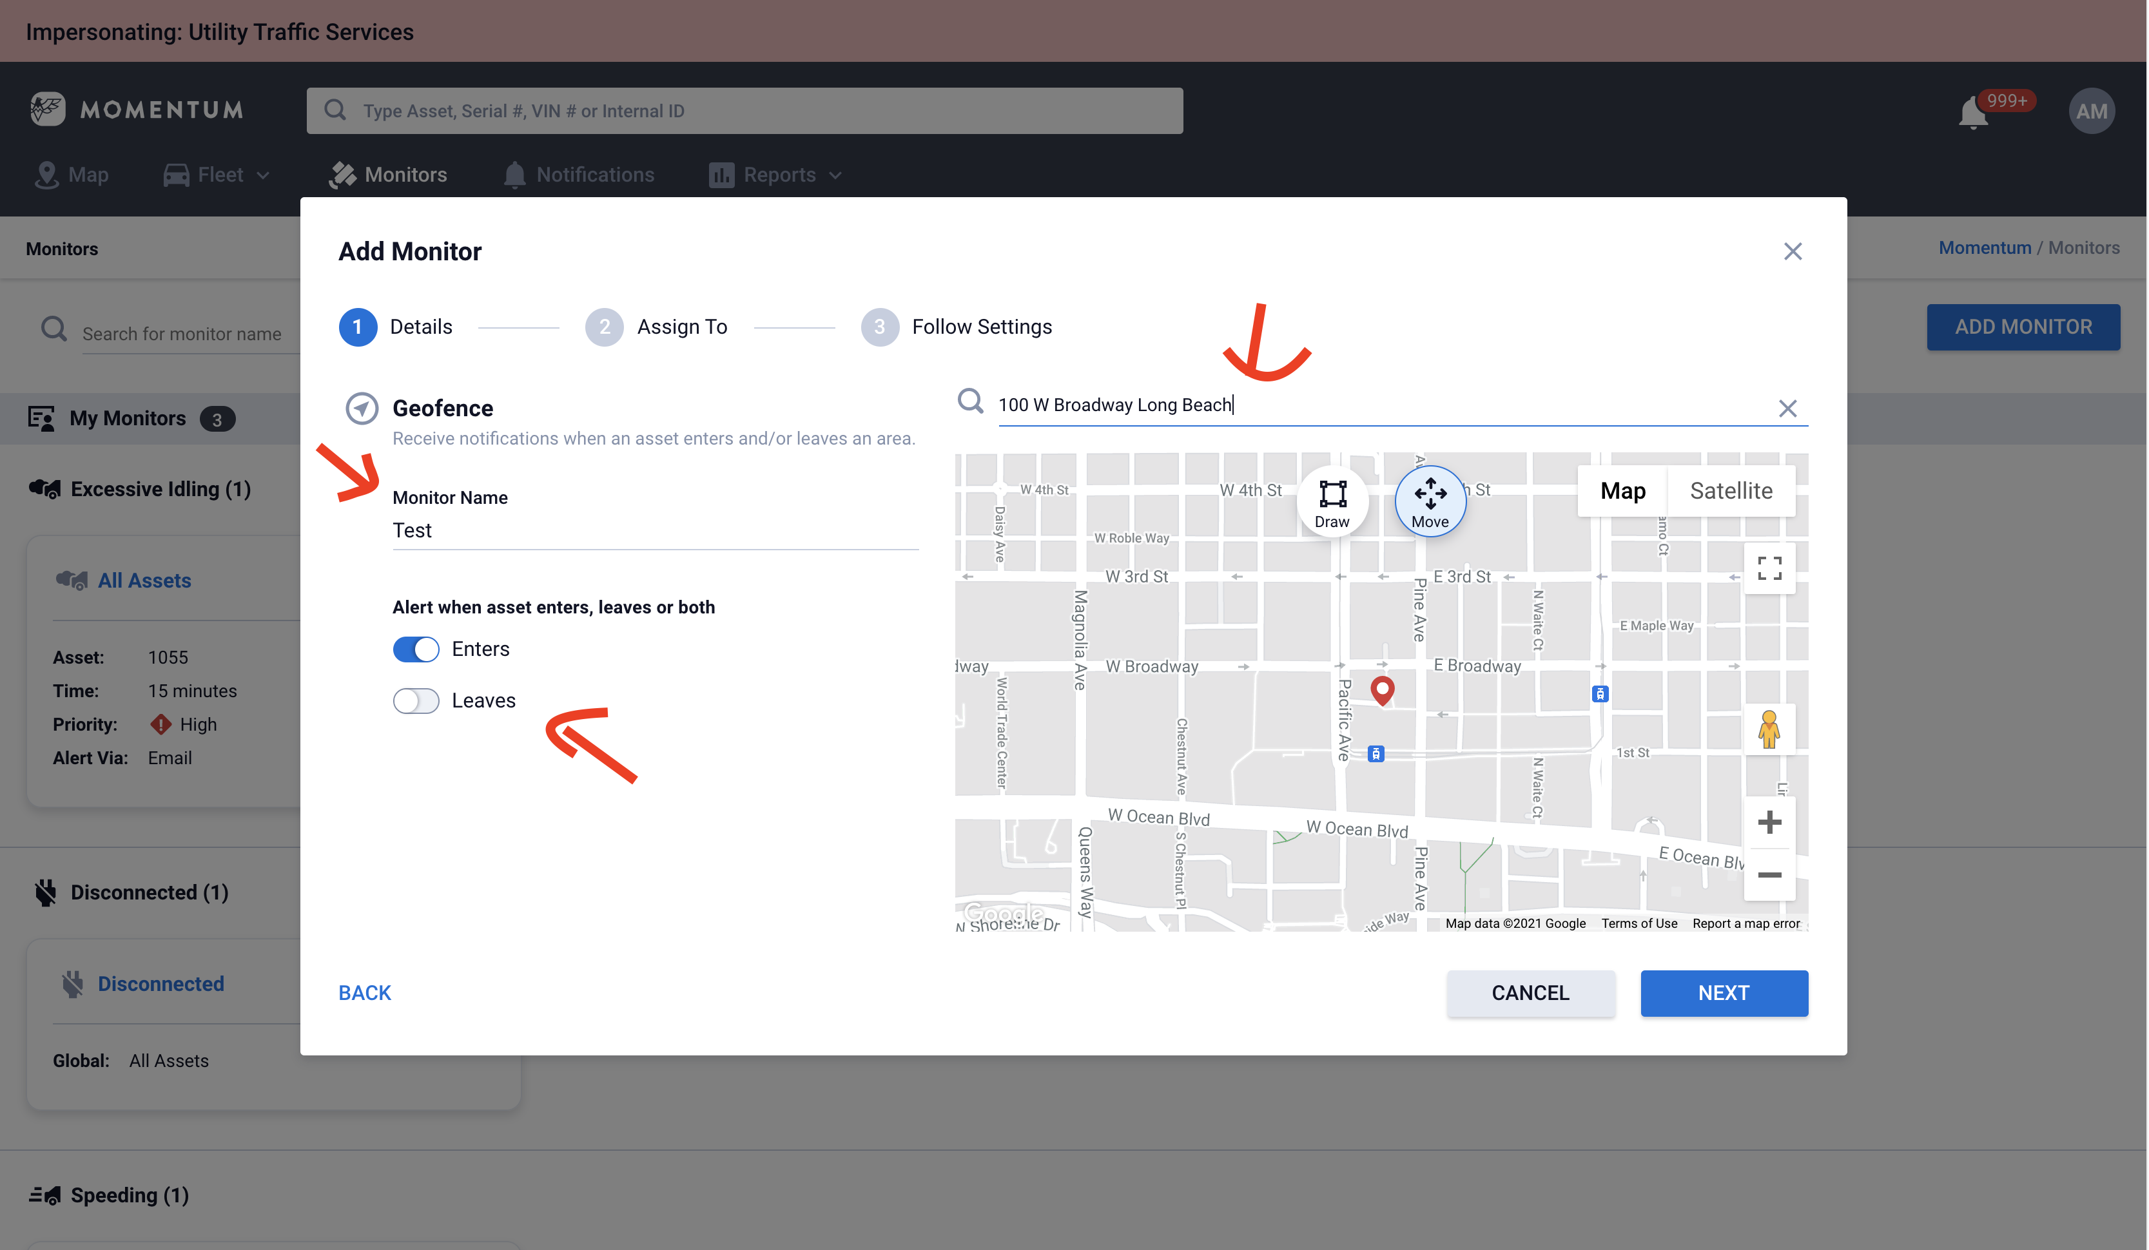Toggle fullscreen map view
The width and height of the screenshot is (2149, 1250).
[1769, 568]
